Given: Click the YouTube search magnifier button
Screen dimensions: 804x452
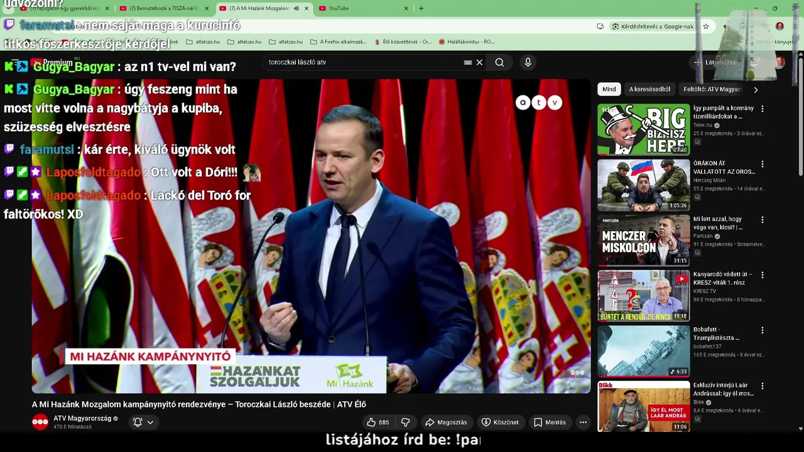Looking at the screenshot, I should point(499,62).
